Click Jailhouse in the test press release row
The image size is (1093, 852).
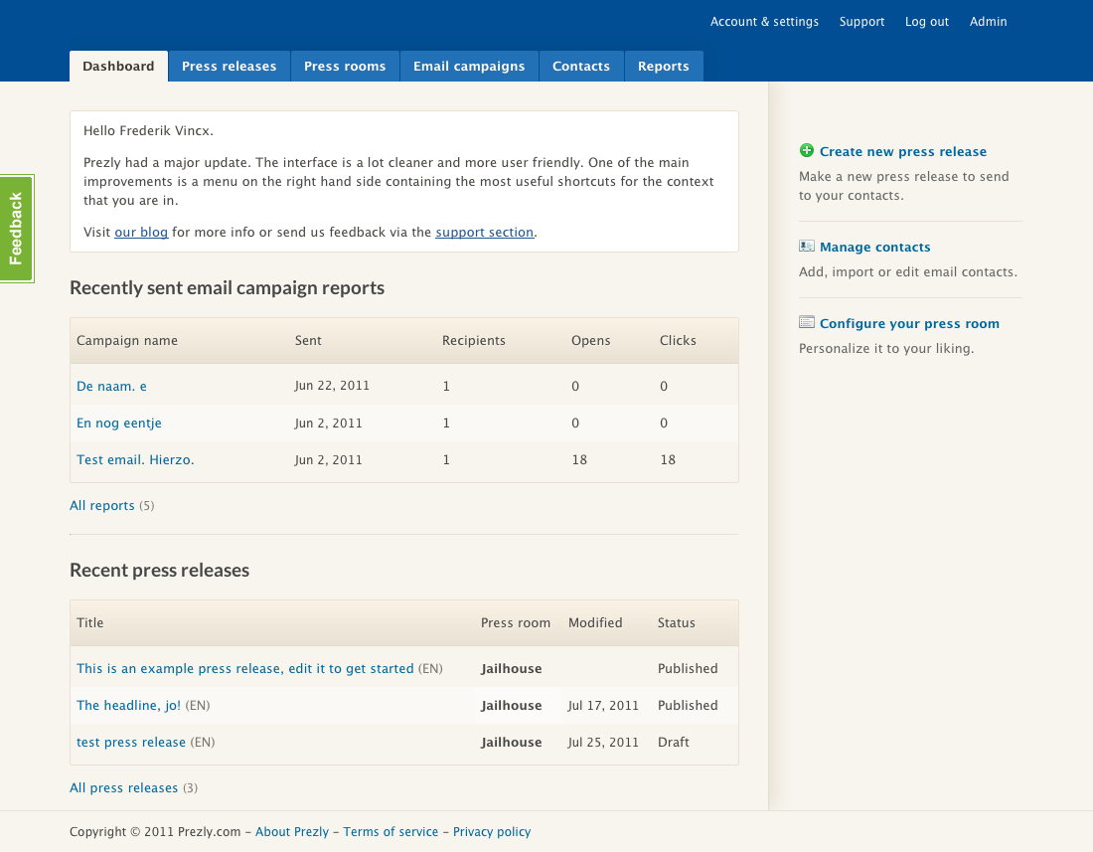511,743
